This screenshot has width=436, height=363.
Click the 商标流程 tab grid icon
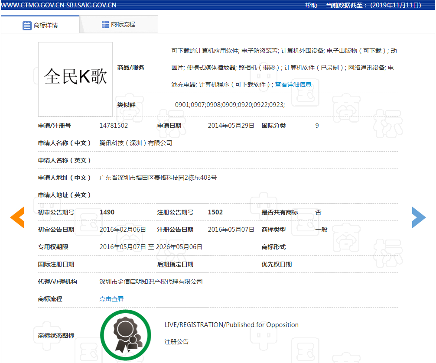tap(105, 25)
